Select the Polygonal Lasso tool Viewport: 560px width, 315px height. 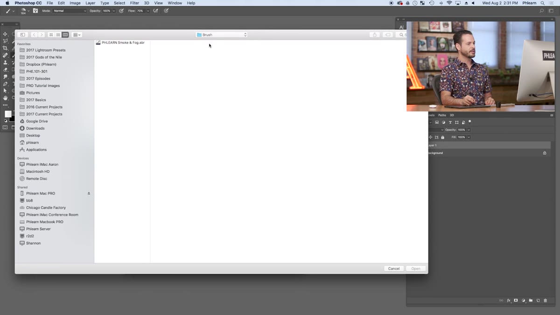(5, 41)
